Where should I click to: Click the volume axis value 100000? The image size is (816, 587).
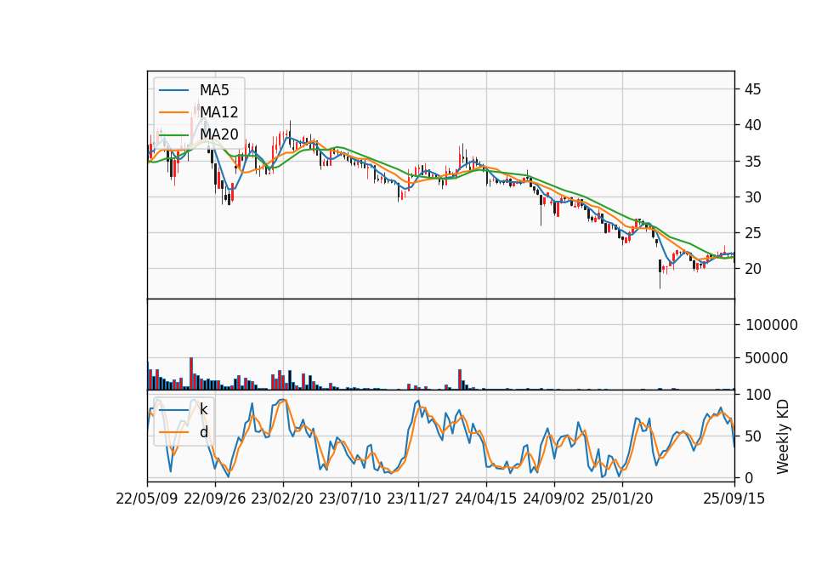pos(771,325)
